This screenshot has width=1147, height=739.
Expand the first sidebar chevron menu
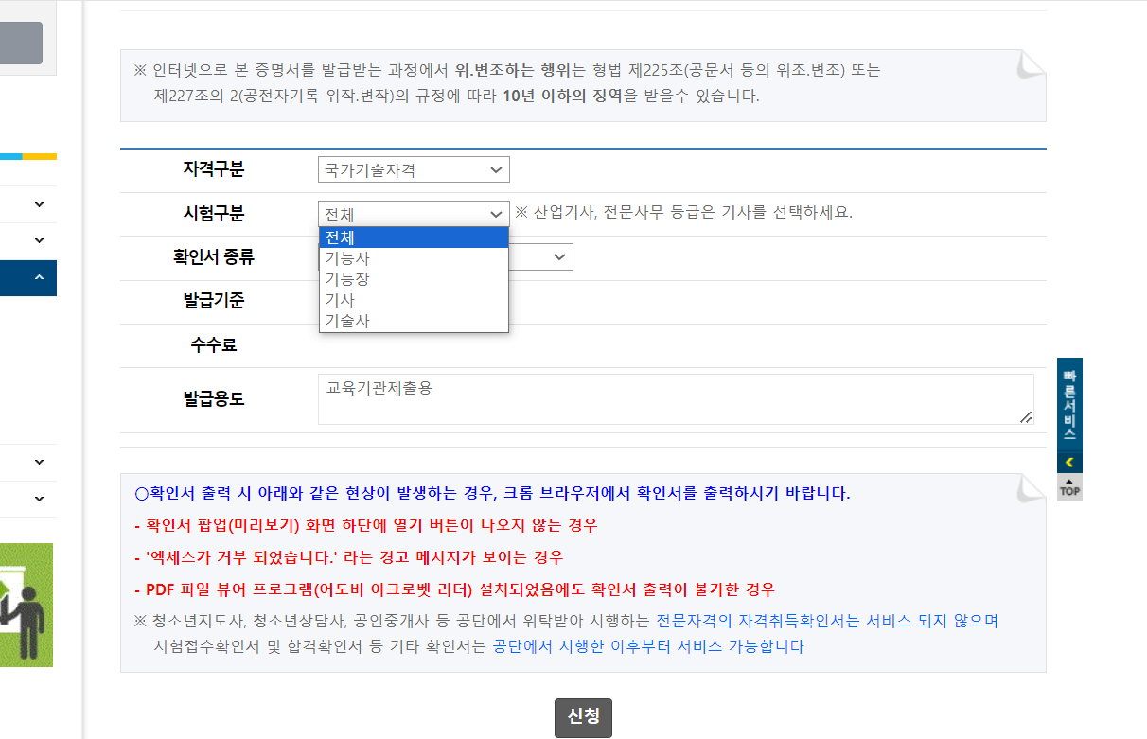pos(39,203)
